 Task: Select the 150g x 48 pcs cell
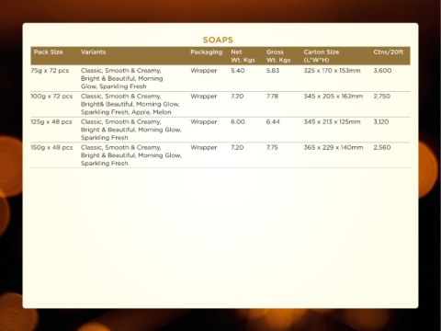click(51, 147)
